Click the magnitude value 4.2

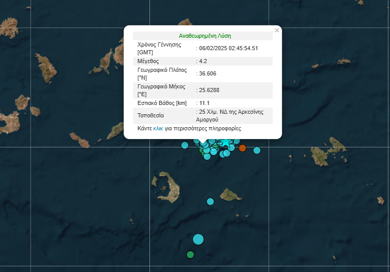[203, 61]
